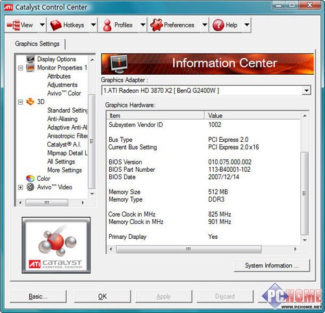
Task: Open the Help dropdown arrow
Action: (246, 25)
